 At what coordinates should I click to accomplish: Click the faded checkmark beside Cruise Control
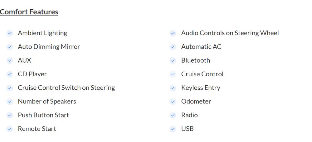pos(173,74)
